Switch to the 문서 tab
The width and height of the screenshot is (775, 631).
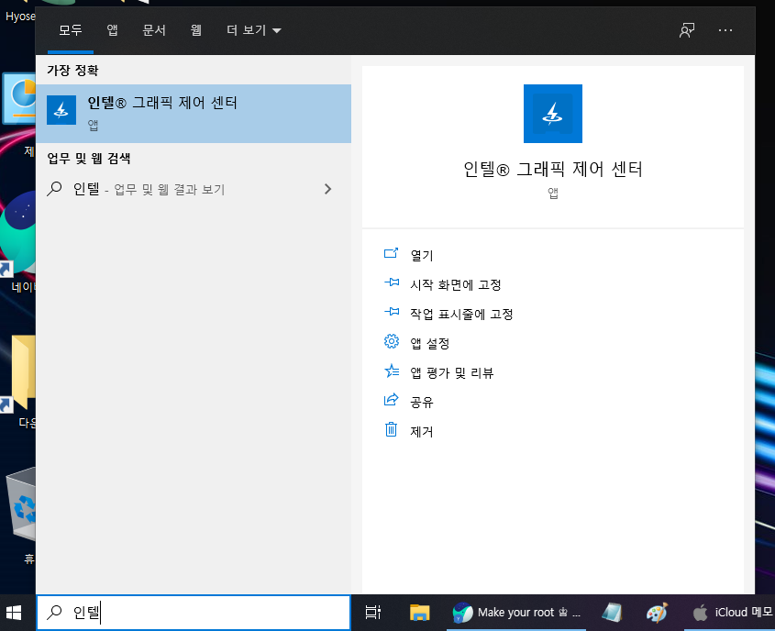point(154,29)
